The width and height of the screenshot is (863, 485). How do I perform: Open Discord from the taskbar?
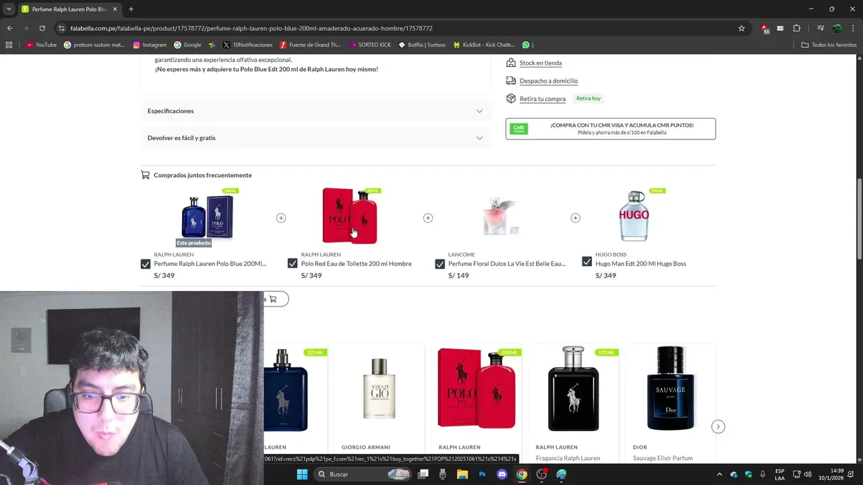click(502, 474)
